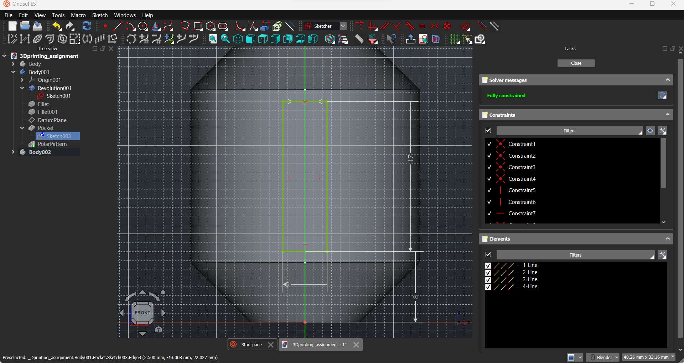Click the constraints list scrollbar
This screenshot has width=684, height=363.
tap(663, 164)
